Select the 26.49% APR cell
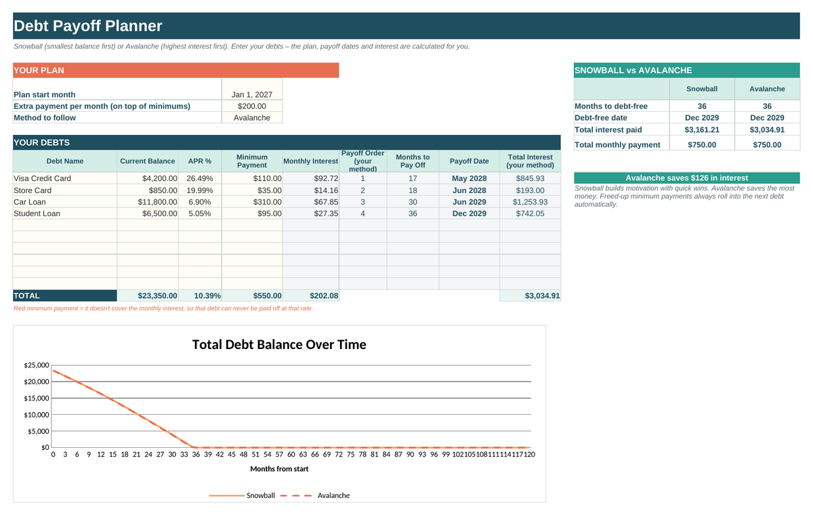The height and width of the screenshot is (515, 813). (200, 179)
